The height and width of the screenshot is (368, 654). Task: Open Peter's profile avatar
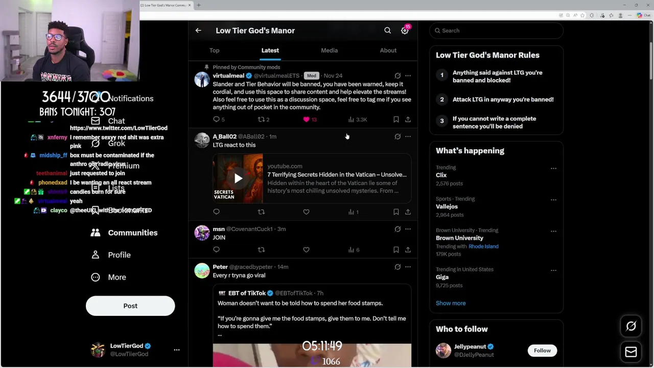pos(202,271)
